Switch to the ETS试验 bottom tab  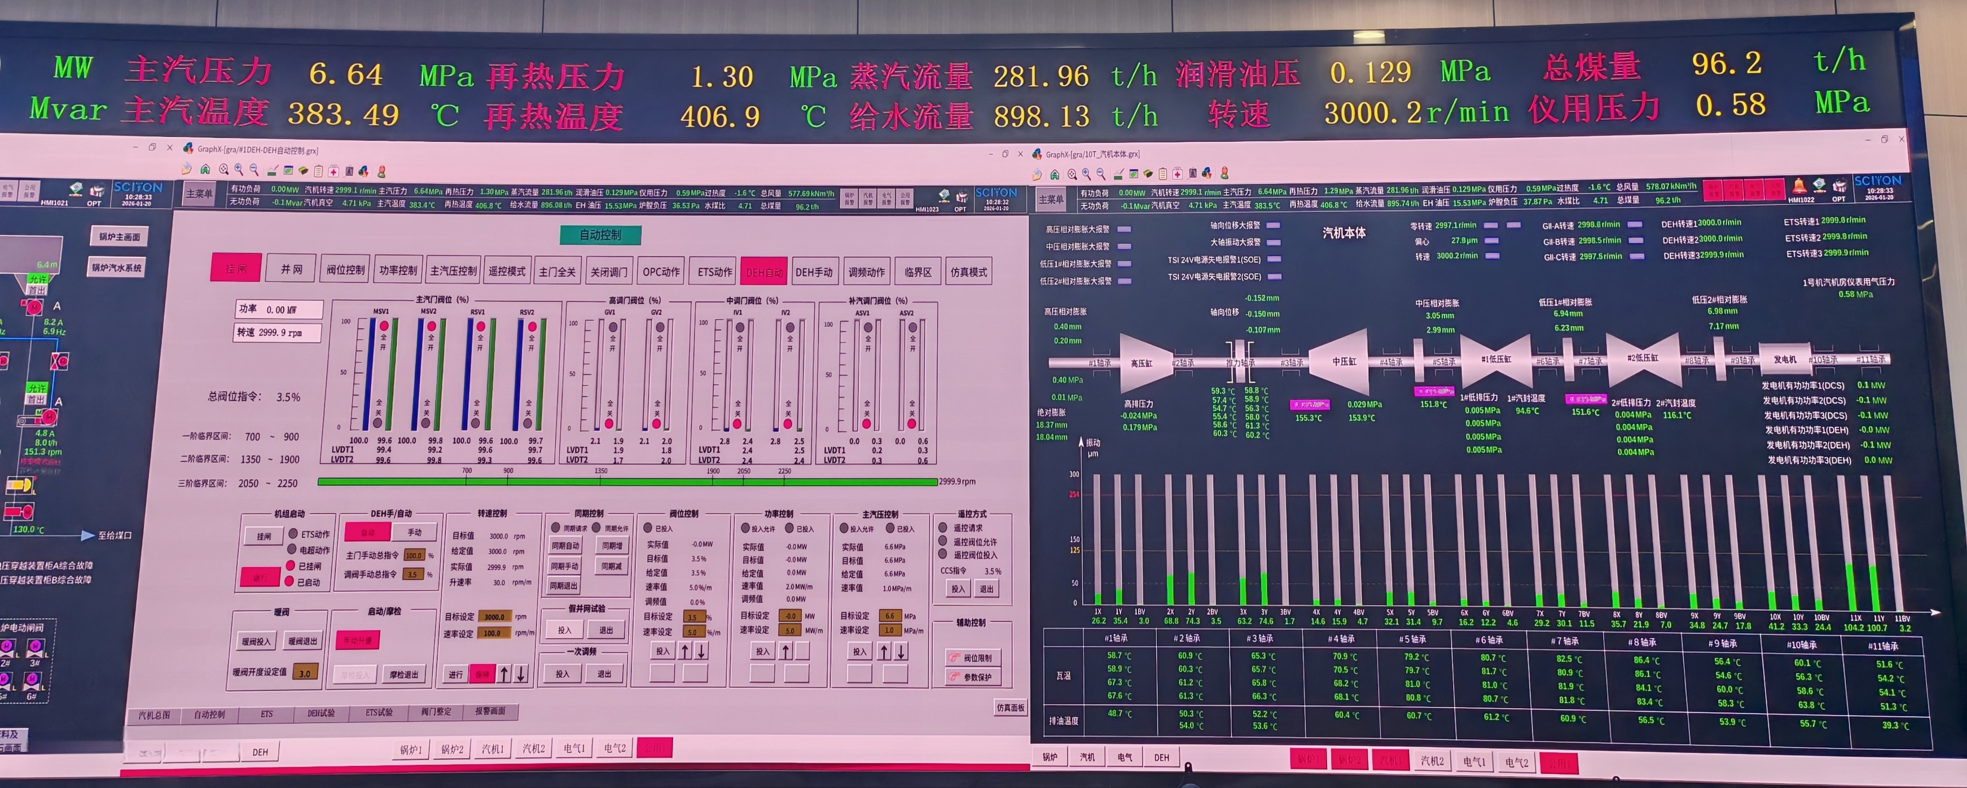click(x=379, y=713)
